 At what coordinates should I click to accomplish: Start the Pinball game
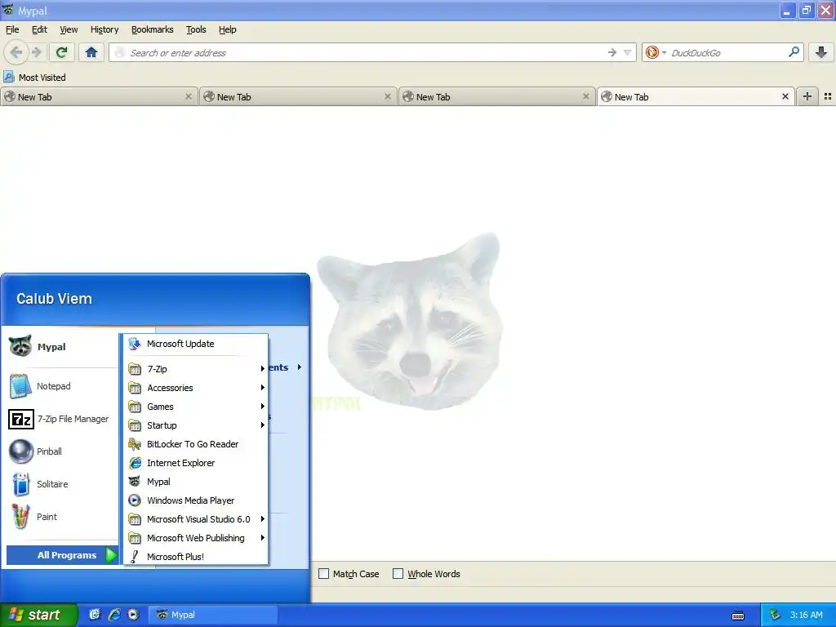(61, 451)
